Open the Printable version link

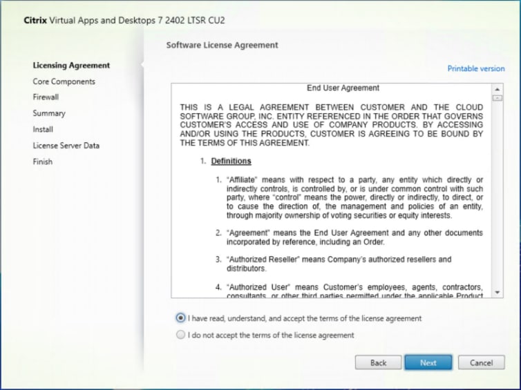tap(476, 69)
